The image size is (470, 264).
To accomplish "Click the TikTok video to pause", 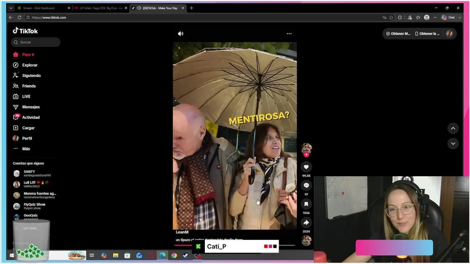I will pyautogui.click(x=235, y=136).
